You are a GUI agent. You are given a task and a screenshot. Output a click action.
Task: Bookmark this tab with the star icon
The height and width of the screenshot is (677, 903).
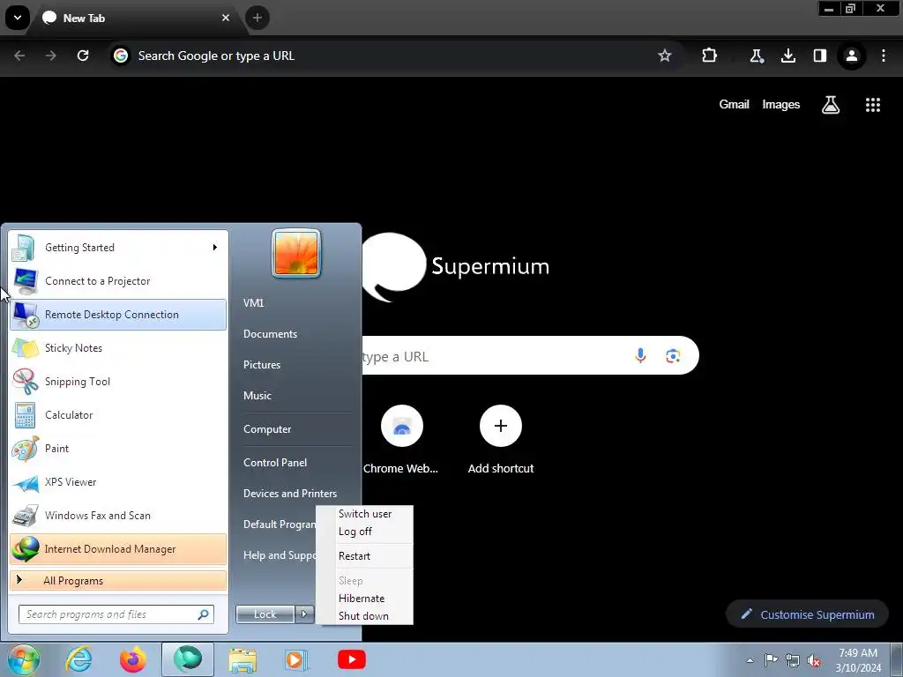coord(665,56)
